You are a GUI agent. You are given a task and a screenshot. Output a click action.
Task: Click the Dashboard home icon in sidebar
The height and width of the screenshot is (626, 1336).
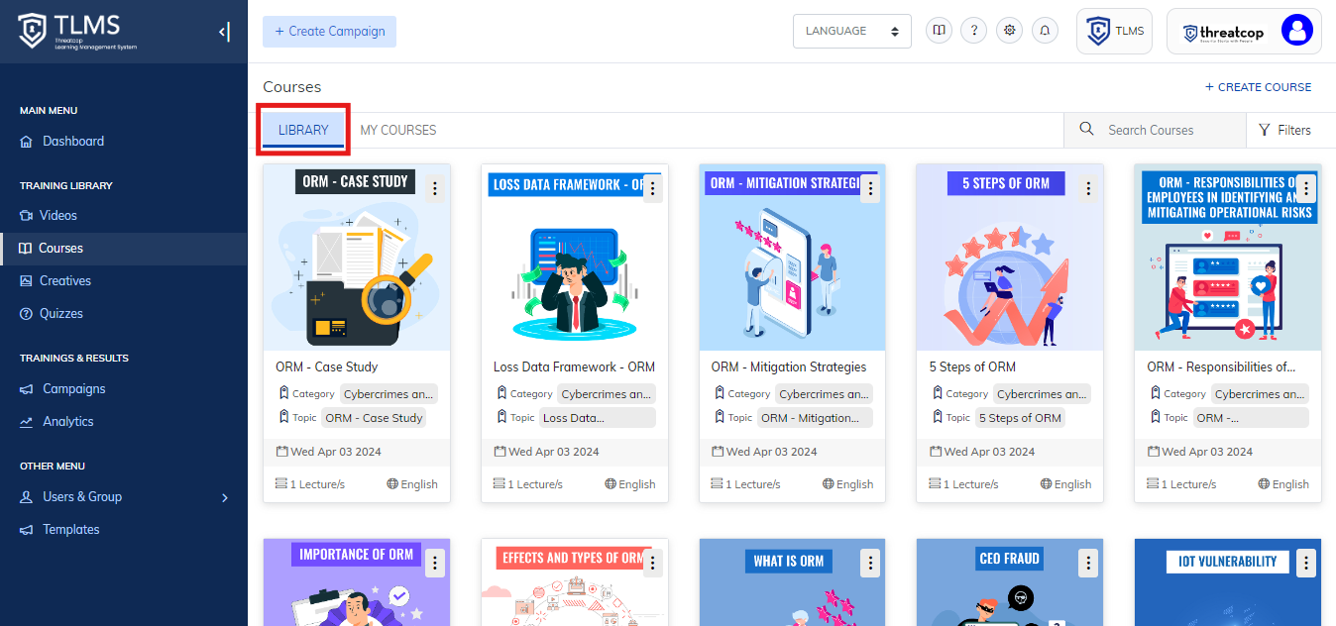click(x=26, y=142)
